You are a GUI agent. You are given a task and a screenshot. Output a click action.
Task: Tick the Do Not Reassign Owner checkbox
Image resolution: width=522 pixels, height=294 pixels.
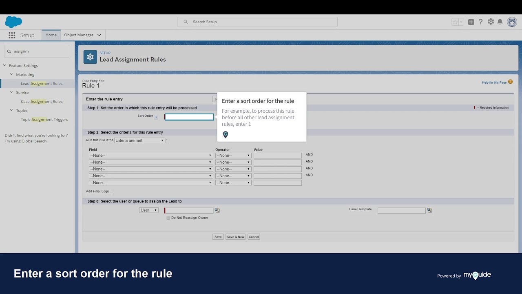click(168, 218)
